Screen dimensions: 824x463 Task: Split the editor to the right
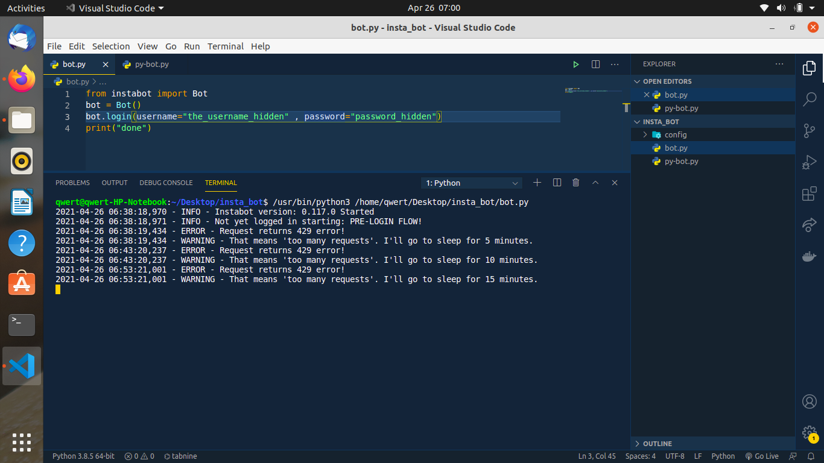click(x=595, y=65)
